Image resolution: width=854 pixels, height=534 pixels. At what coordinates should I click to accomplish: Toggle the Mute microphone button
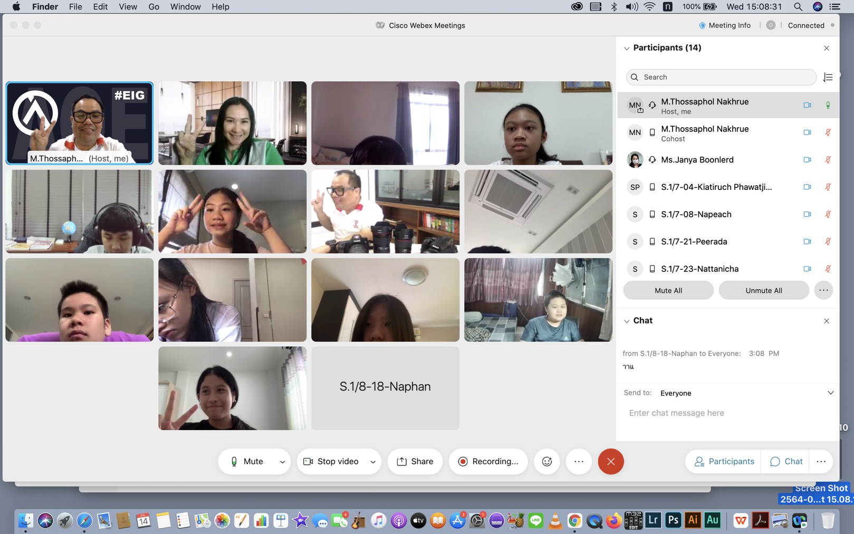coord(247,461)
